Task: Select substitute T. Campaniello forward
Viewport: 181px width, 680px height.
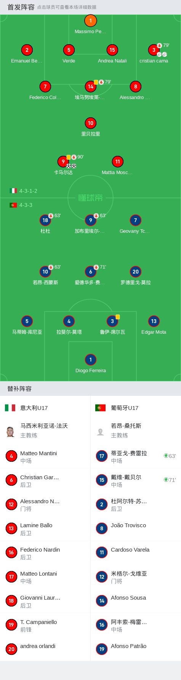Action: (x=45, y=625)
